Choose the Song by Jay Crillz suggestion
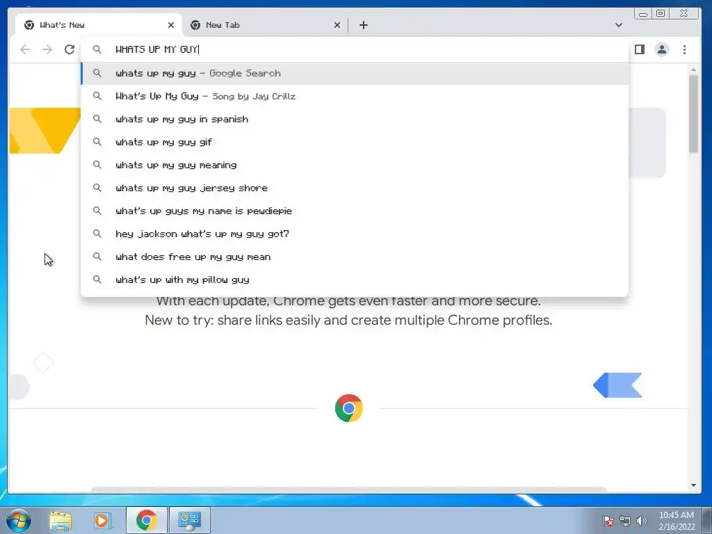The image size is (712, 534). click(355, 96)
